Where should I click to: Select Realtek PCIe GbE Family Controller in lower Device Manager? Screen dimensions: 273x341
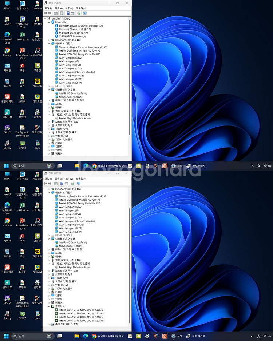(79, 203)
